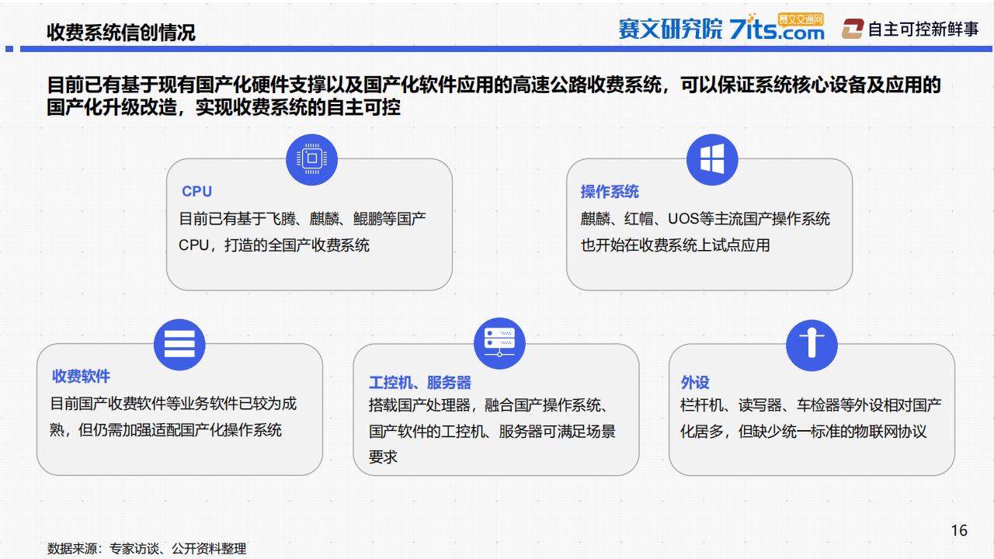Select the 外设 card heading
The width and height of the screenshot is (994, 559).
pos(695,382)
